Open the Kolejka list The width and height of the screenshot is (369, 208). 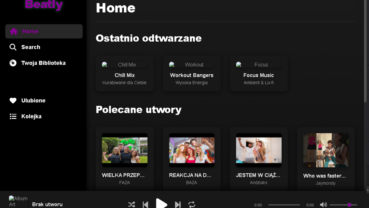[x=31, y=116]
